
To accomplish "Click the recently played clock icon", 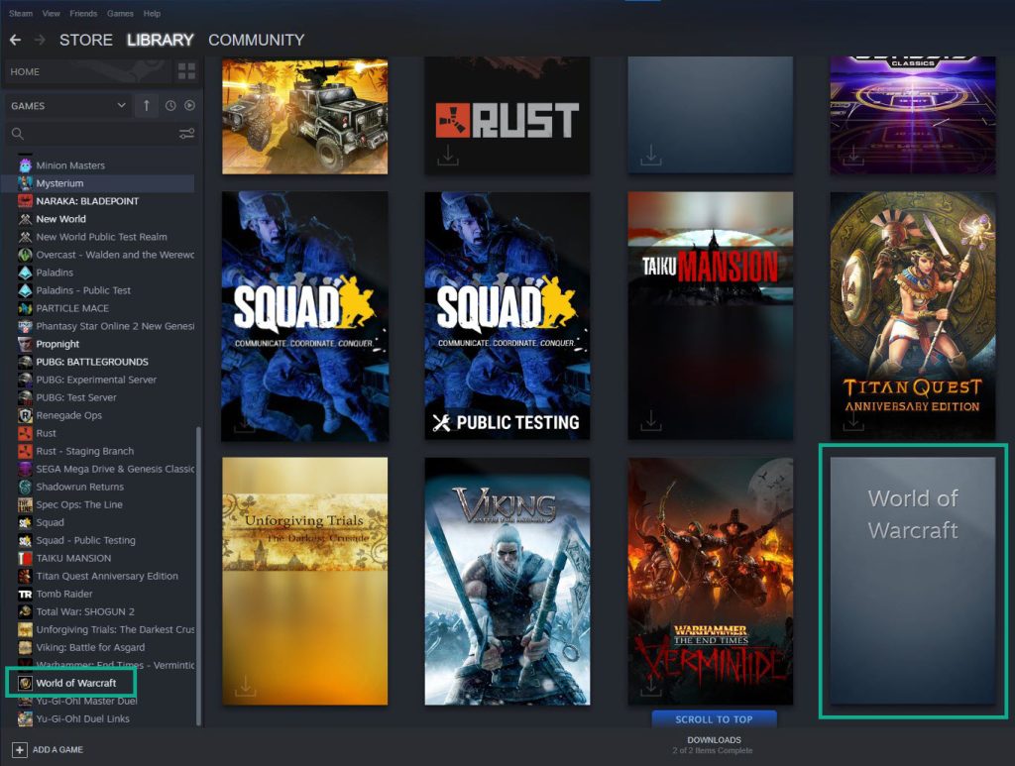I will coord(170,105).
